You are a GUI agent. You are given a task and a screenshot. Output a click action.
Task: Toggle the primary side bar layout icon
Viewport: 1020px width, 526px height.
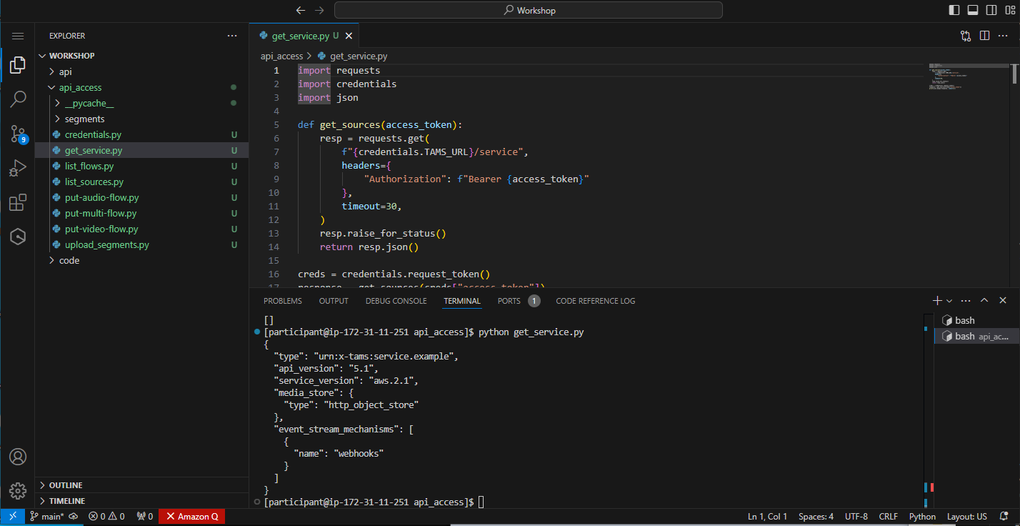[954, 10]
